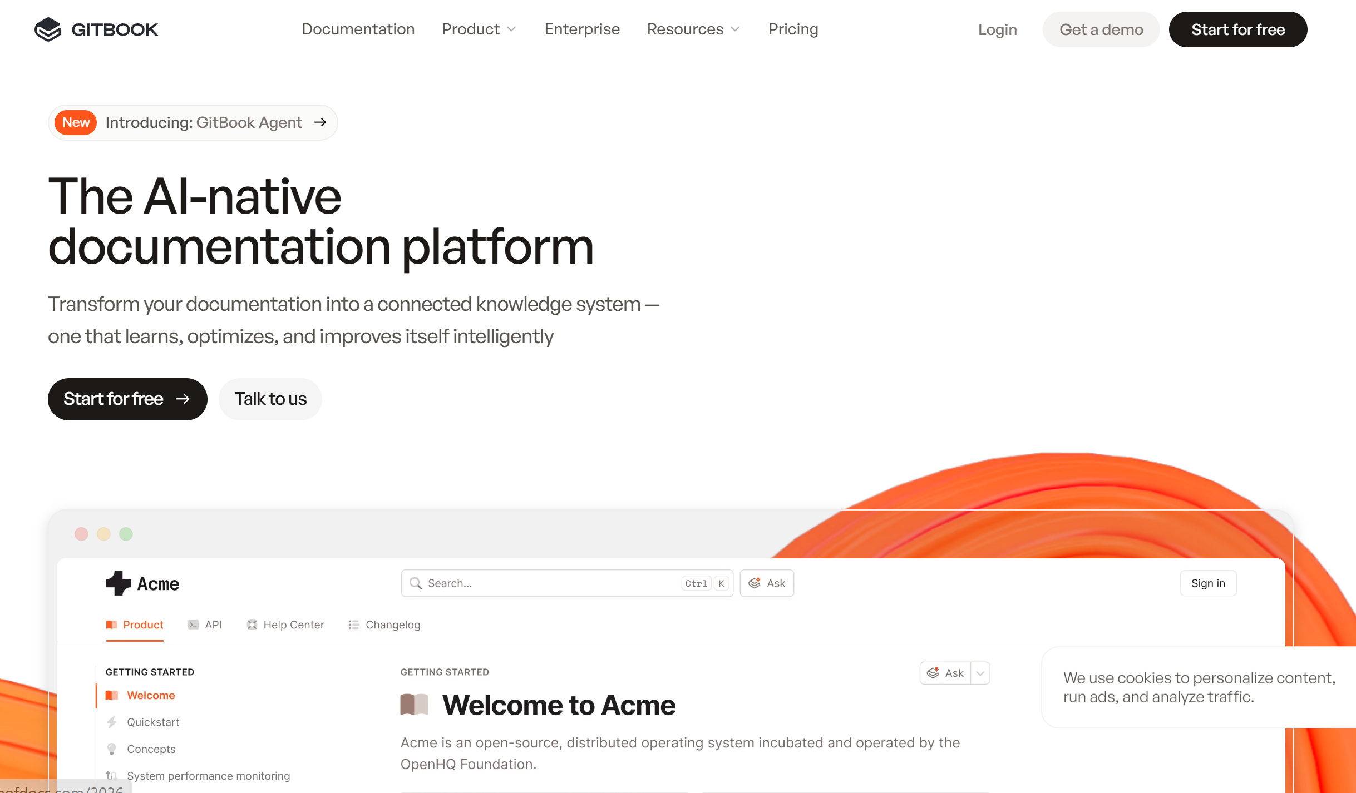Expand the Resources dropdown in the top navigation
Viewport: 1356px width, 793px height.
(x=693, y=29)
